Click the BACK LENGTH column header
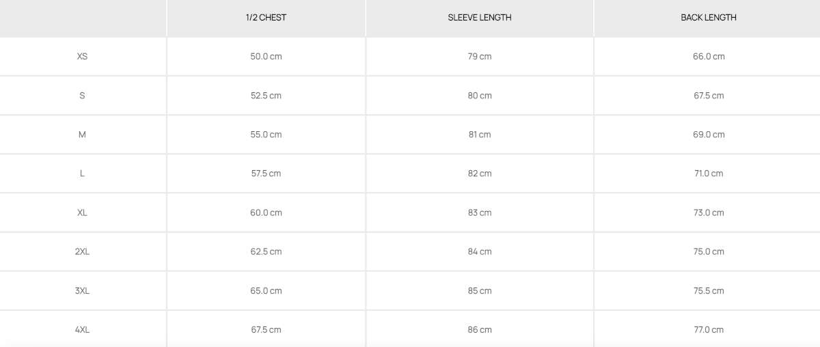 click(709, 18)
